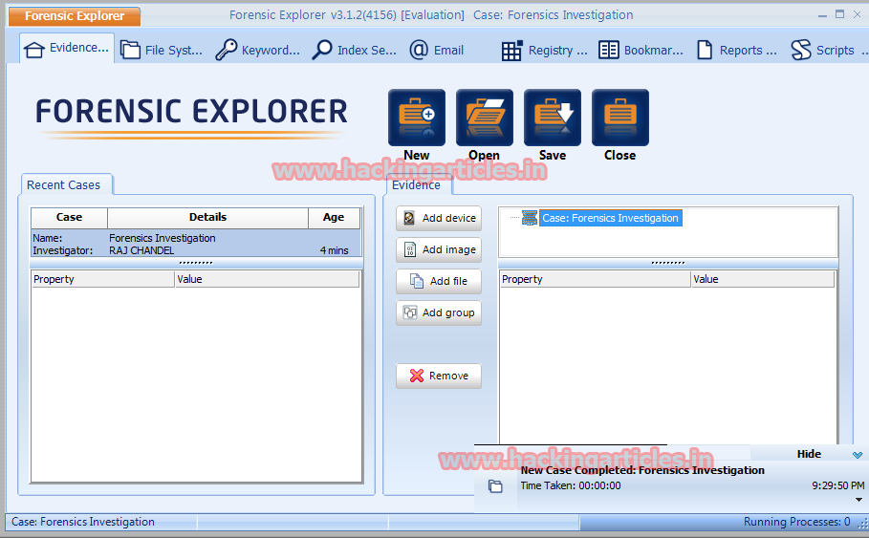Click the dropdown arrow below the notification time
This screenshot has width=869, height=538.
[x=859, y=499]
